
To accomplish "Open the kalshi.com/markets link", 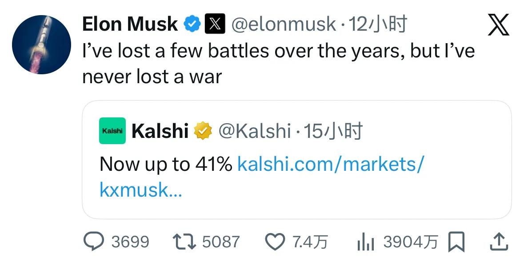I will [331, 165].
